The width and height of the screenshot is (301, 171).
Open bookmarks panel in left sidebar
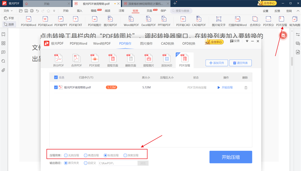[3, 34]
